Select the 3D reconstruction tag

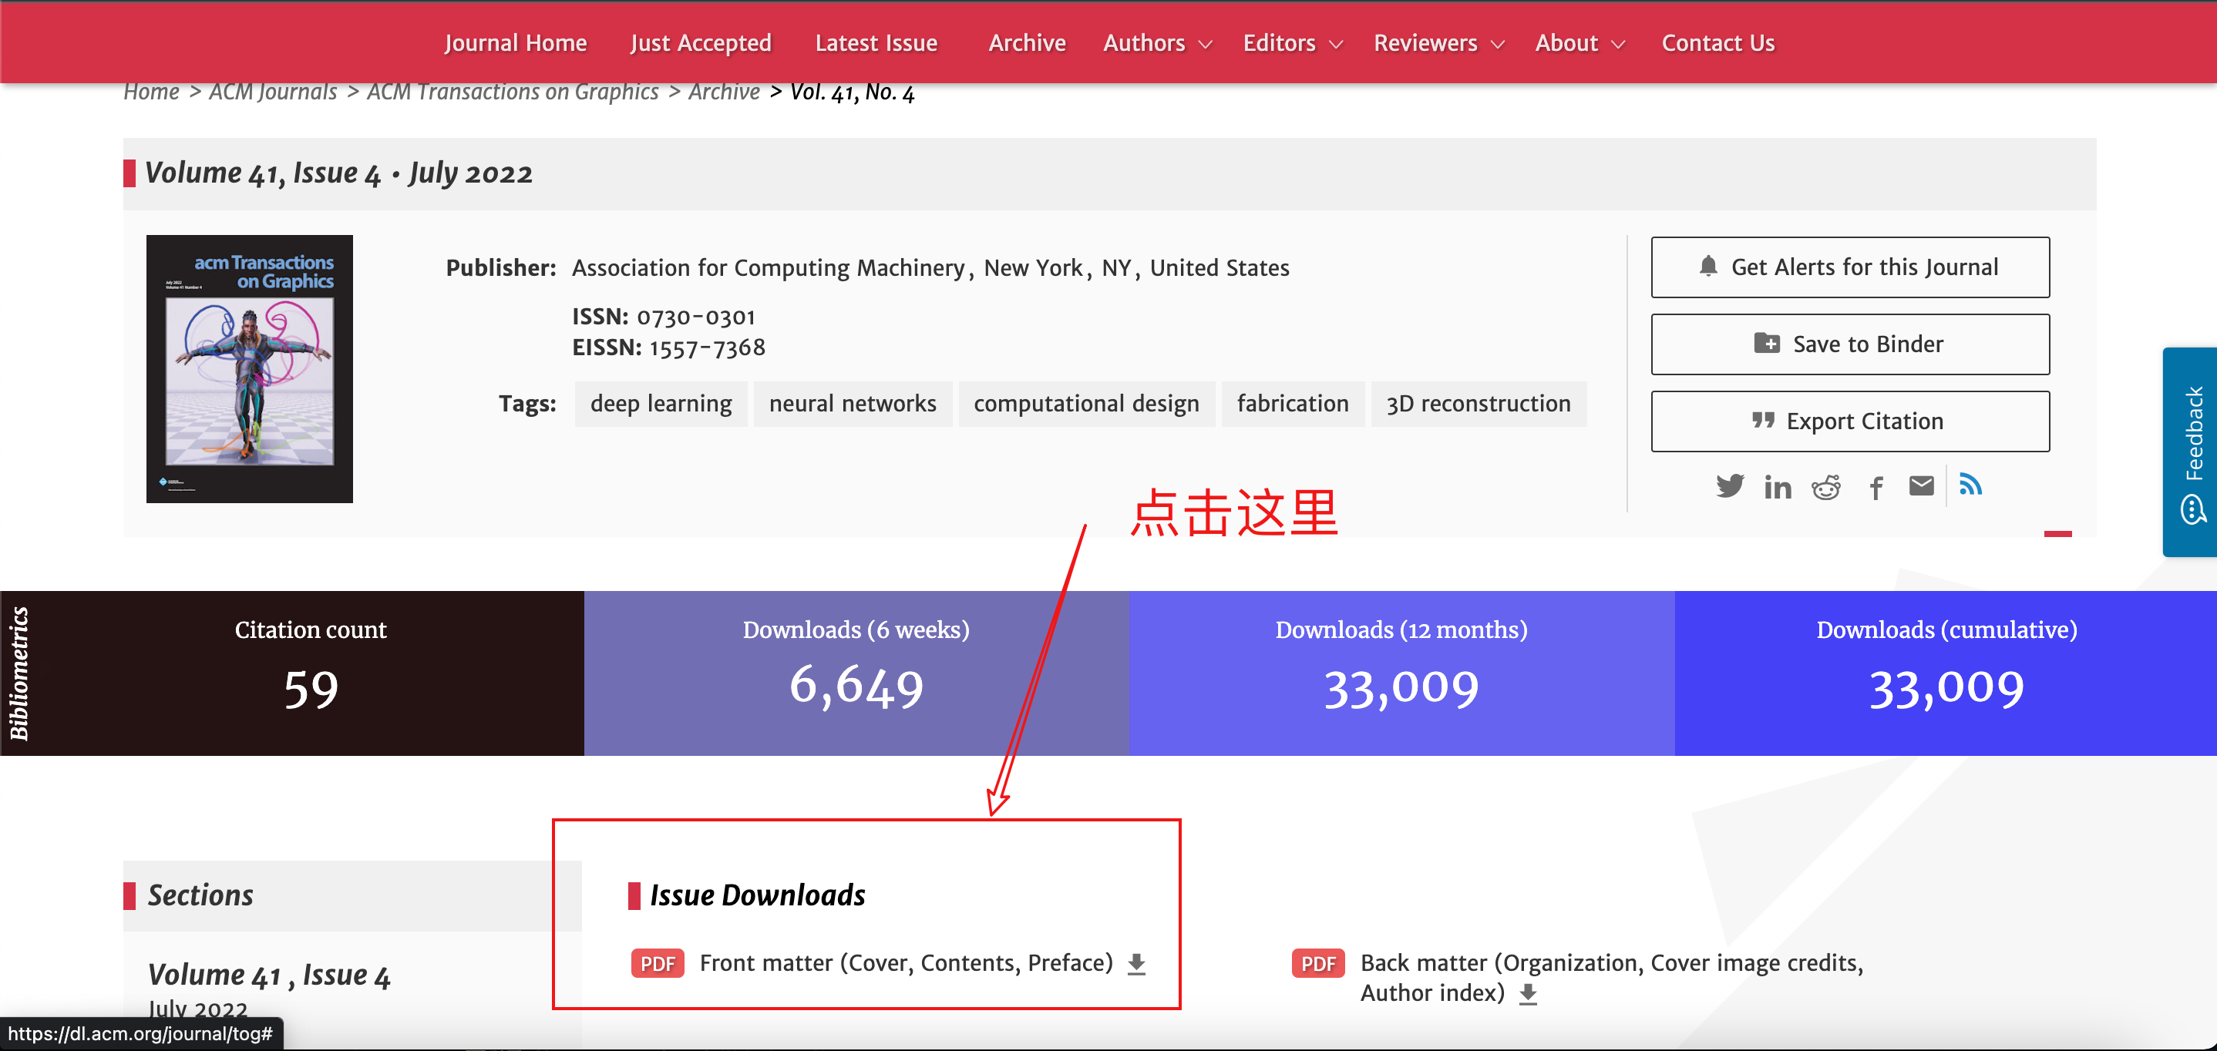point(1479,405)
